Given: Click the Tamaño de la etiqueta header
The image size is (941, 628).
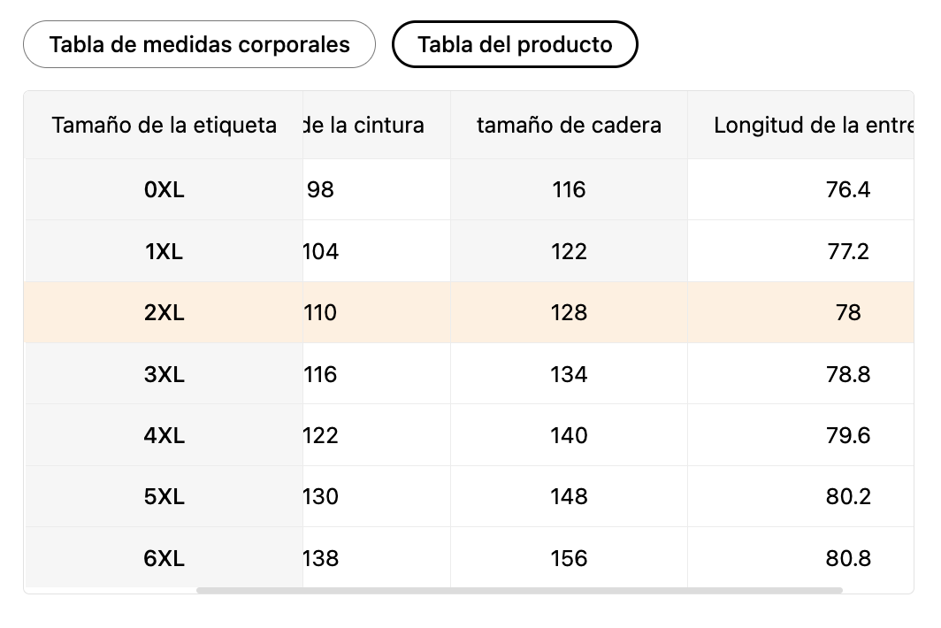Looking at the screenshot, I should (x=164, y=125).
